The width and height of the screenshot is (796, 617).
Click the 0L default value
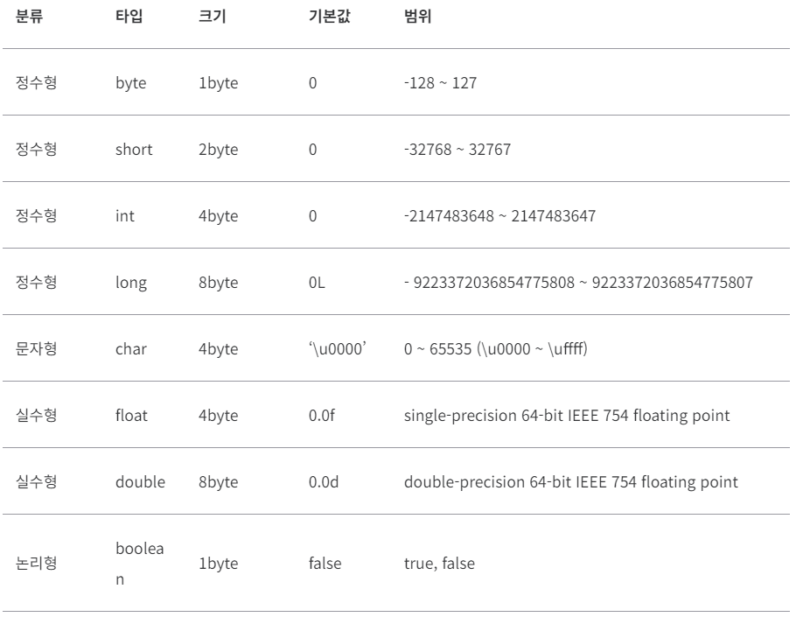[317, 283]
